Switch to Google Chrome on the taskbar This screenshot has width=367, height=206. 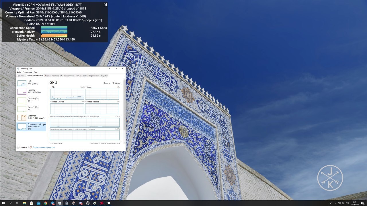46,203
